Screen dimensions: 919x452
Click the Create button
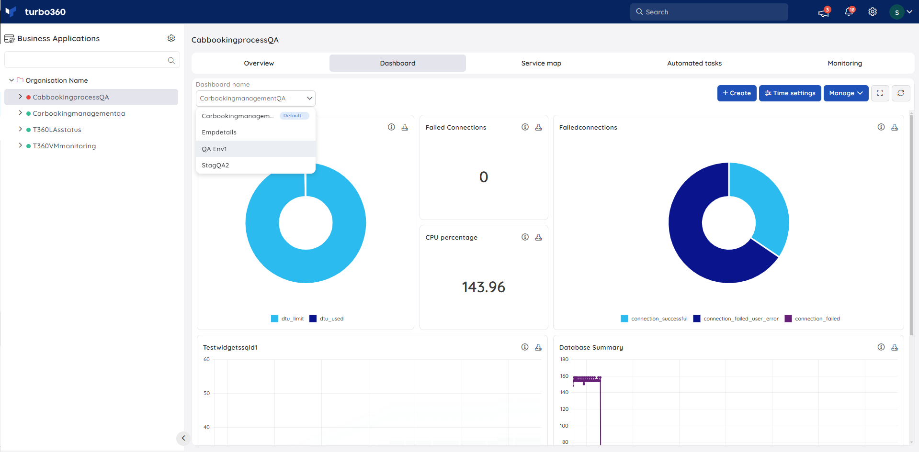(x=737, y=93)
